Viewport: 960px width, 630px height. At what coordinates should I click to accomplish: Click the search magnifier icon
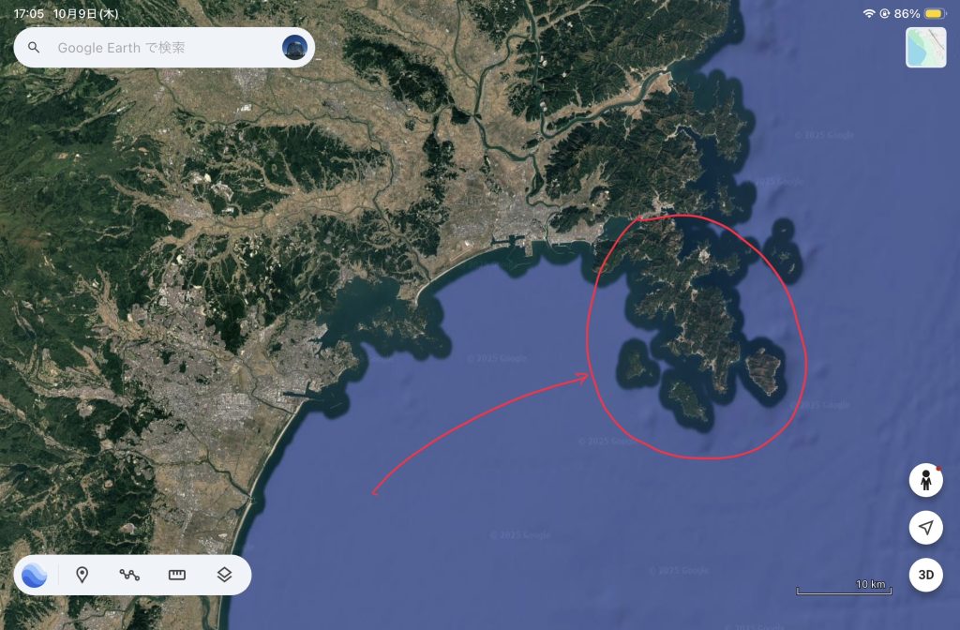point(34,47)
